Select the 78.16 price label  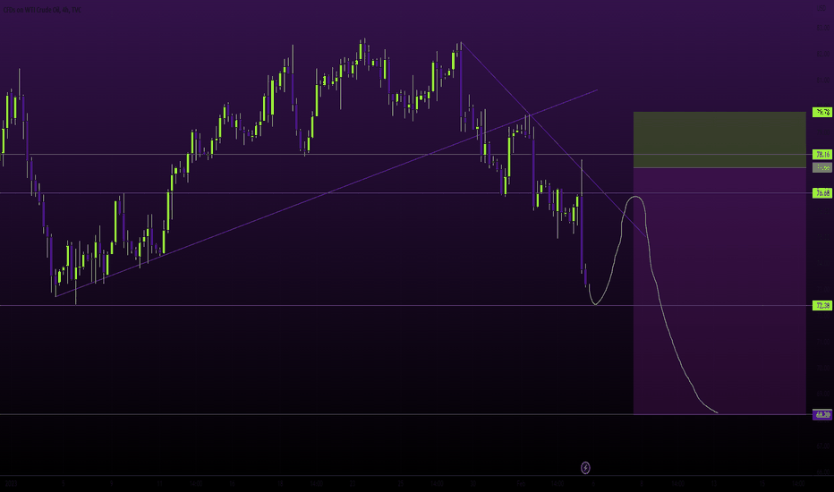point(822,154)
